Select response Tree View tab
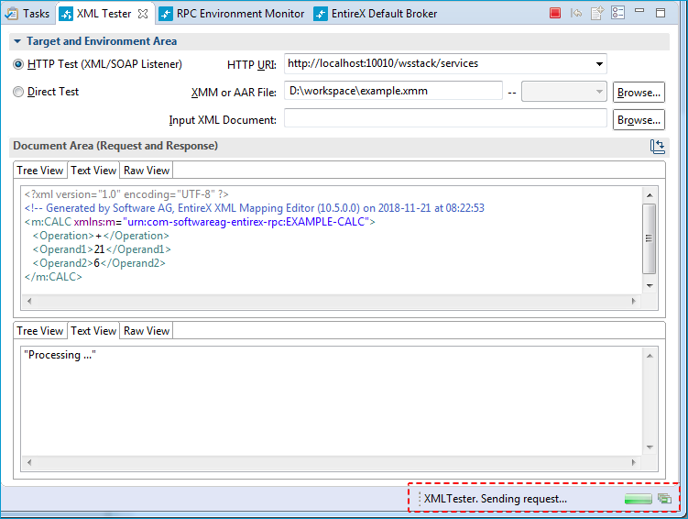This screenshot has height=519, width=688. pos(40,331)
